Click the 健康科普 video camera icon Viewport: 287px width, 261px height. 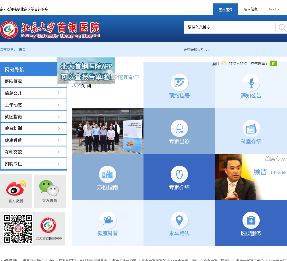point(108,220)
